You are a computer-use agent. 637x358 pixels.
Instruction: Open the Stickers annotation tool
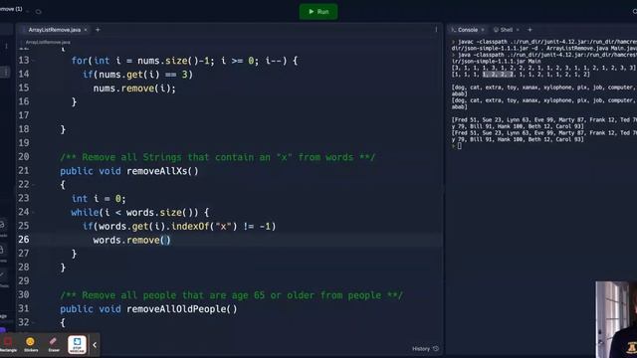[x=31, y=345]
